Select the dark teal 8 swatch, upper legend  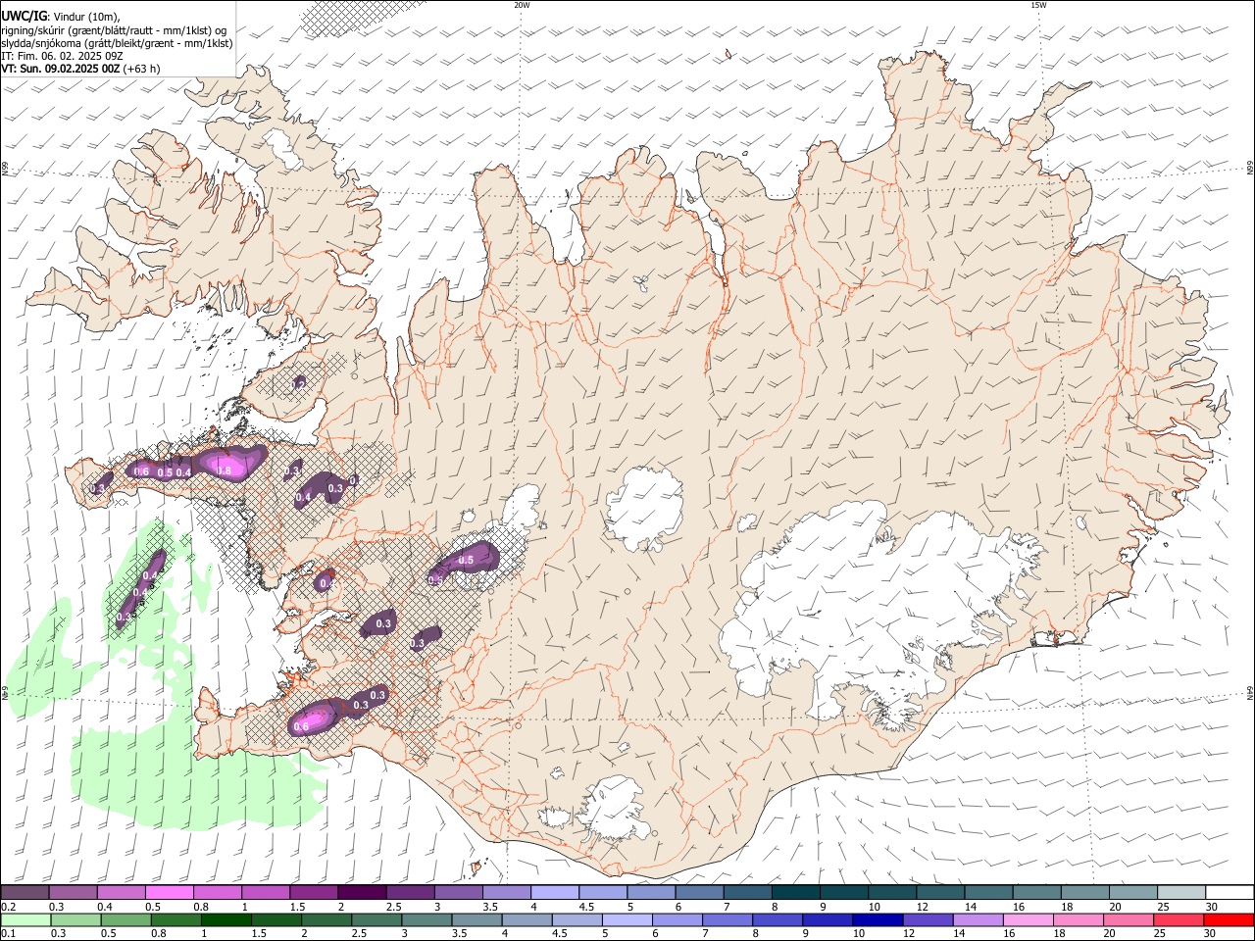point(794,893)
